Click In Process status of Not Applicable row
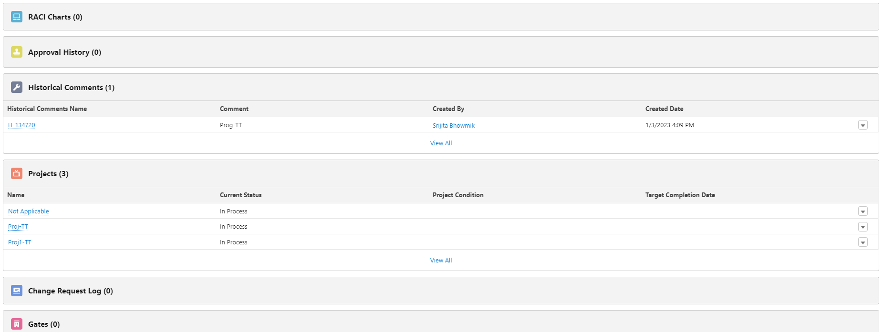Screen dimensions: 883x332 click(234, 211)
